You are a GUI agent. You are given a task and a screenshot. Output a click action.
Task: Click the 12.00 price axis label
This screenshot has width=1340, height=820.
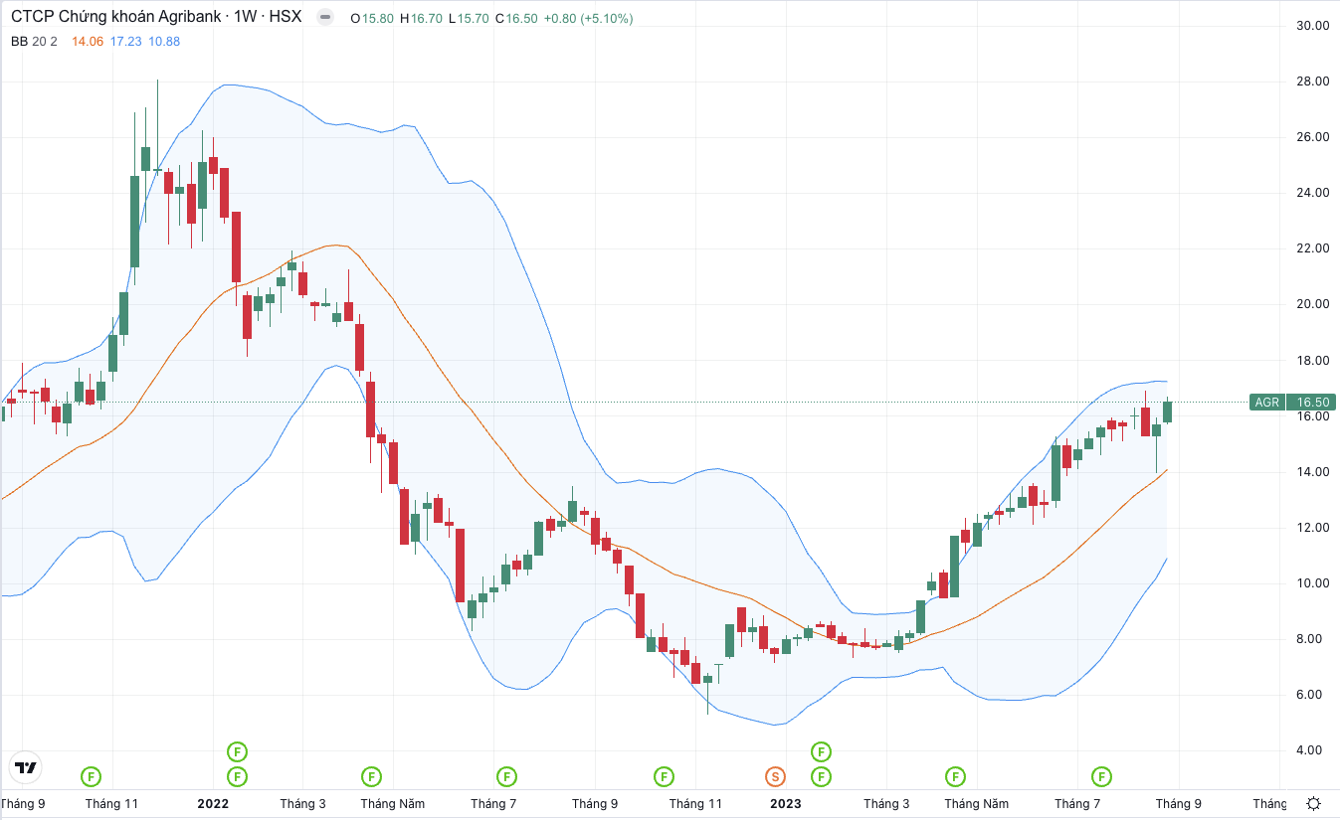click(1313, 527)
